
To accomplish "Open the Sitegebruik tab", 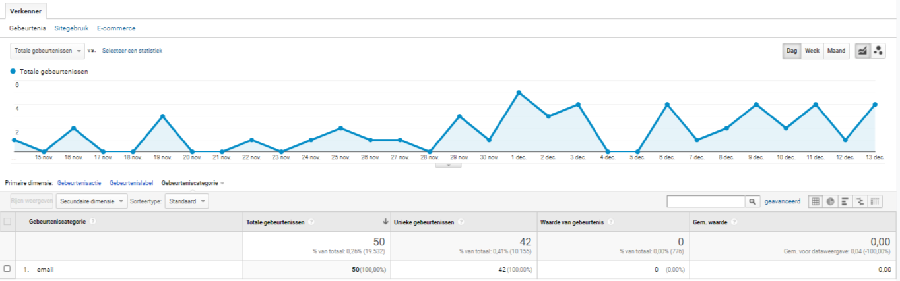I will click(71, 28).
